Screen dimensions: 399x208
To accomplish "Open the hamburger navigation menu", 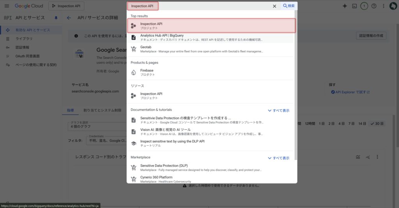I will [x=7, y=6].
